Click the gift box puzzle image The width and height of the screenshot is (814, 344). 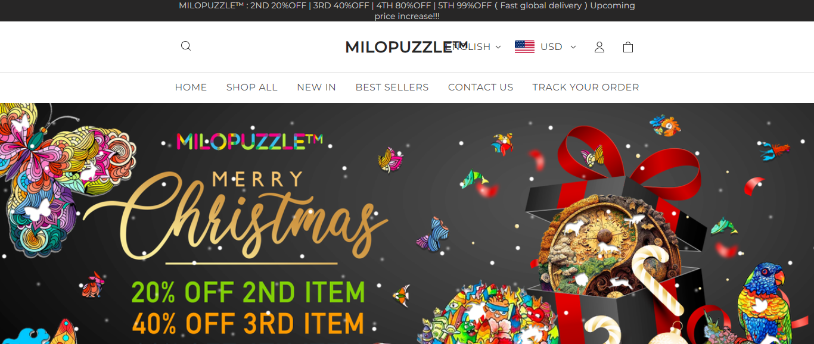614,238
